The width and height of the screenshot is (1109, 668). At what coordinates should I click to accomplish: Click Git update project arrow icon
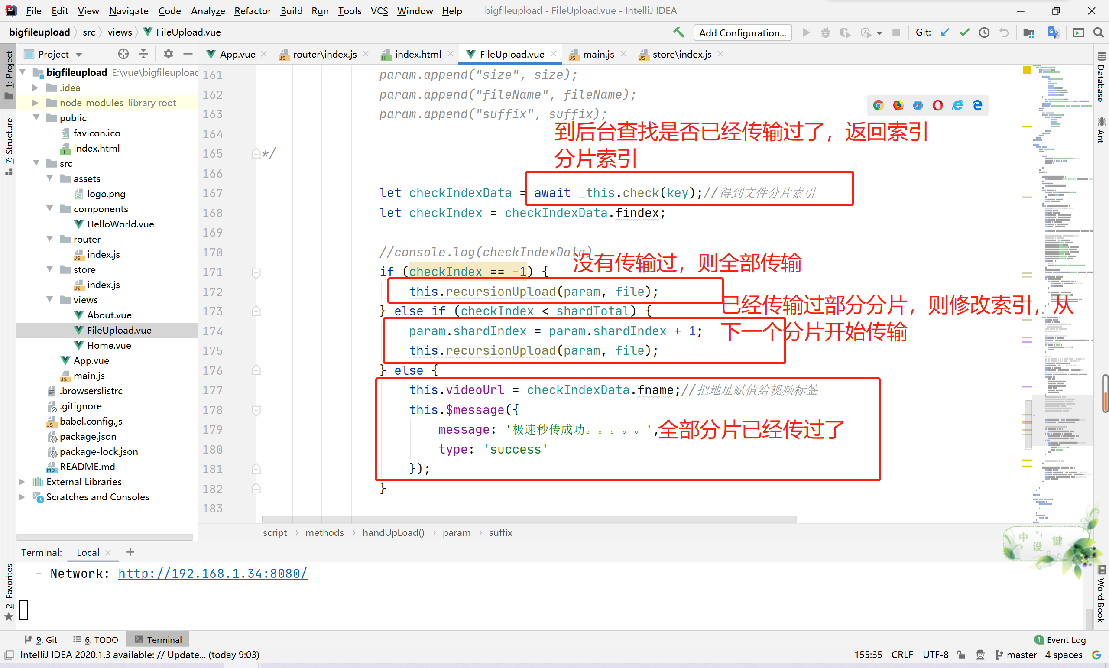point(945,32)
